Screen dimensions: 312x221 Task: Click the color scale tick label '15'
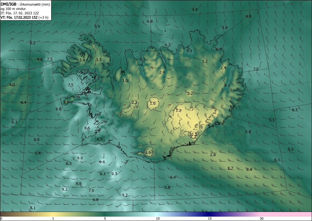(210, 219)
